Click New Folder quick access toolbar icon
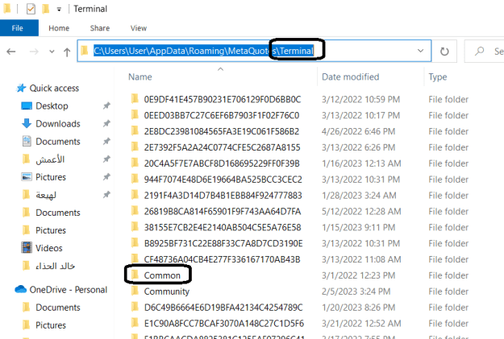The width and height of the screenshot is (504, 339). [46, 9]
